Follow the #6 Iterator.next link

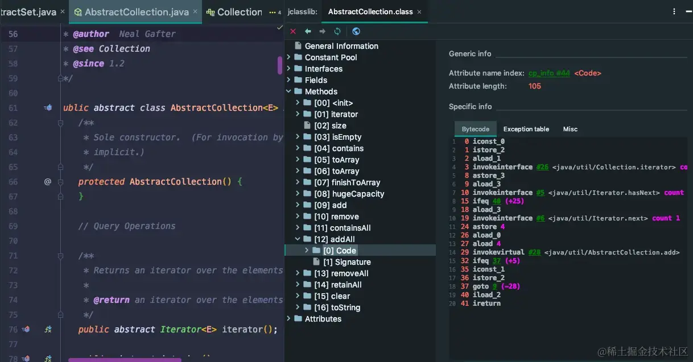pyautogui.click(x=540, y=218)
